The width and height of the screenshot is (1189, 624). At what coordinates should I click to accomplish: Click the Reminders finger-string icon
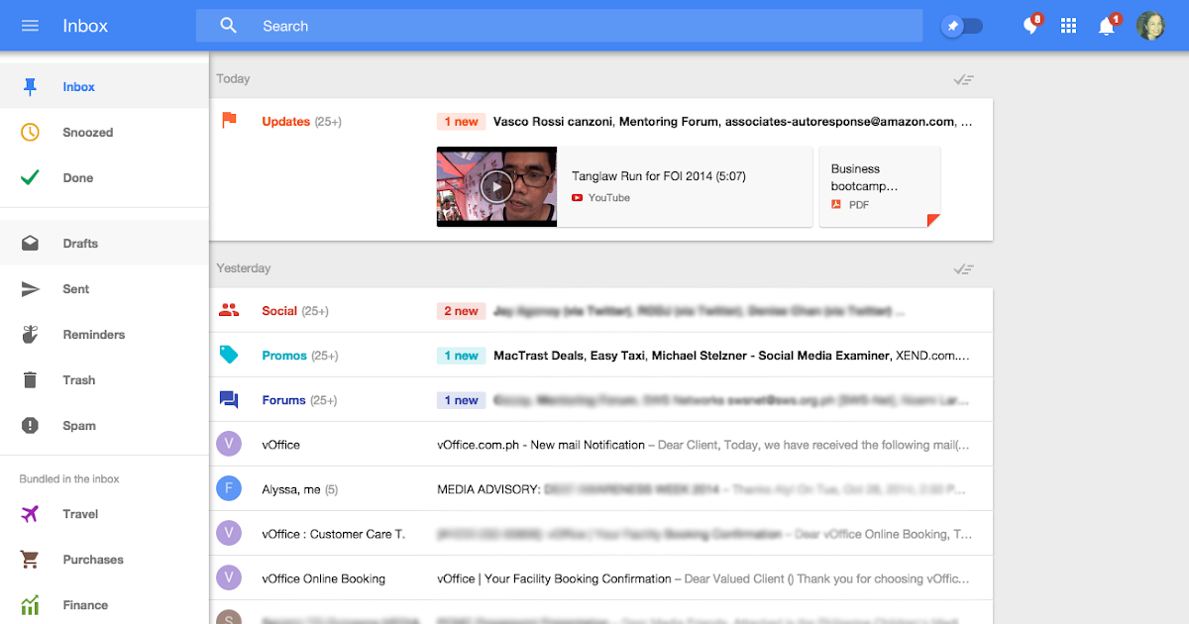click(x=30, y=334)
